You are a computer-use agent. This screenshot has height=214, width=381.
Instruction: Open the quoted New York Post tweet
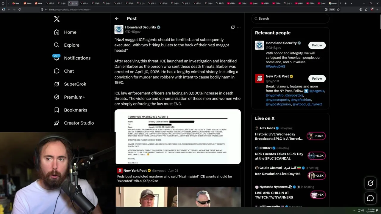point(178,187)
